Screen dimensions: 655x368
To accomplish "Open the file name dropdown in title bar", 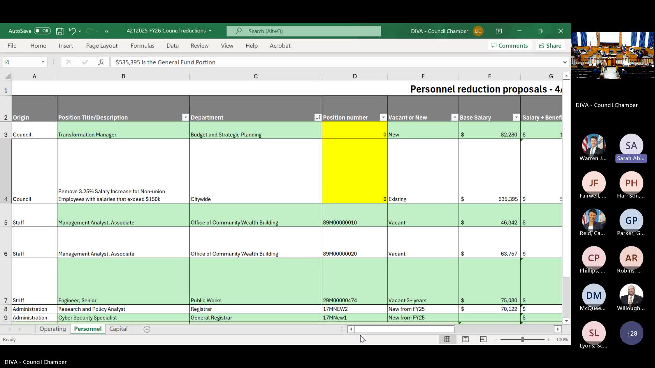I will click(x=210, y=31).
